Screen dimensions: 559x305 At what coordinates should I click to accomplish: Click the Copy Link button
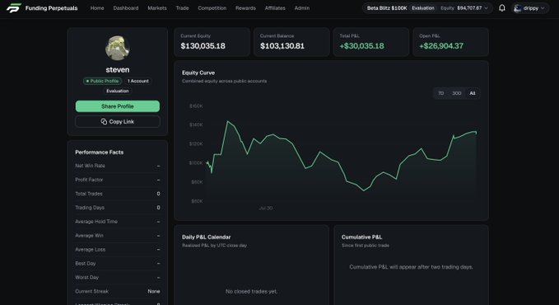(118, 121)
